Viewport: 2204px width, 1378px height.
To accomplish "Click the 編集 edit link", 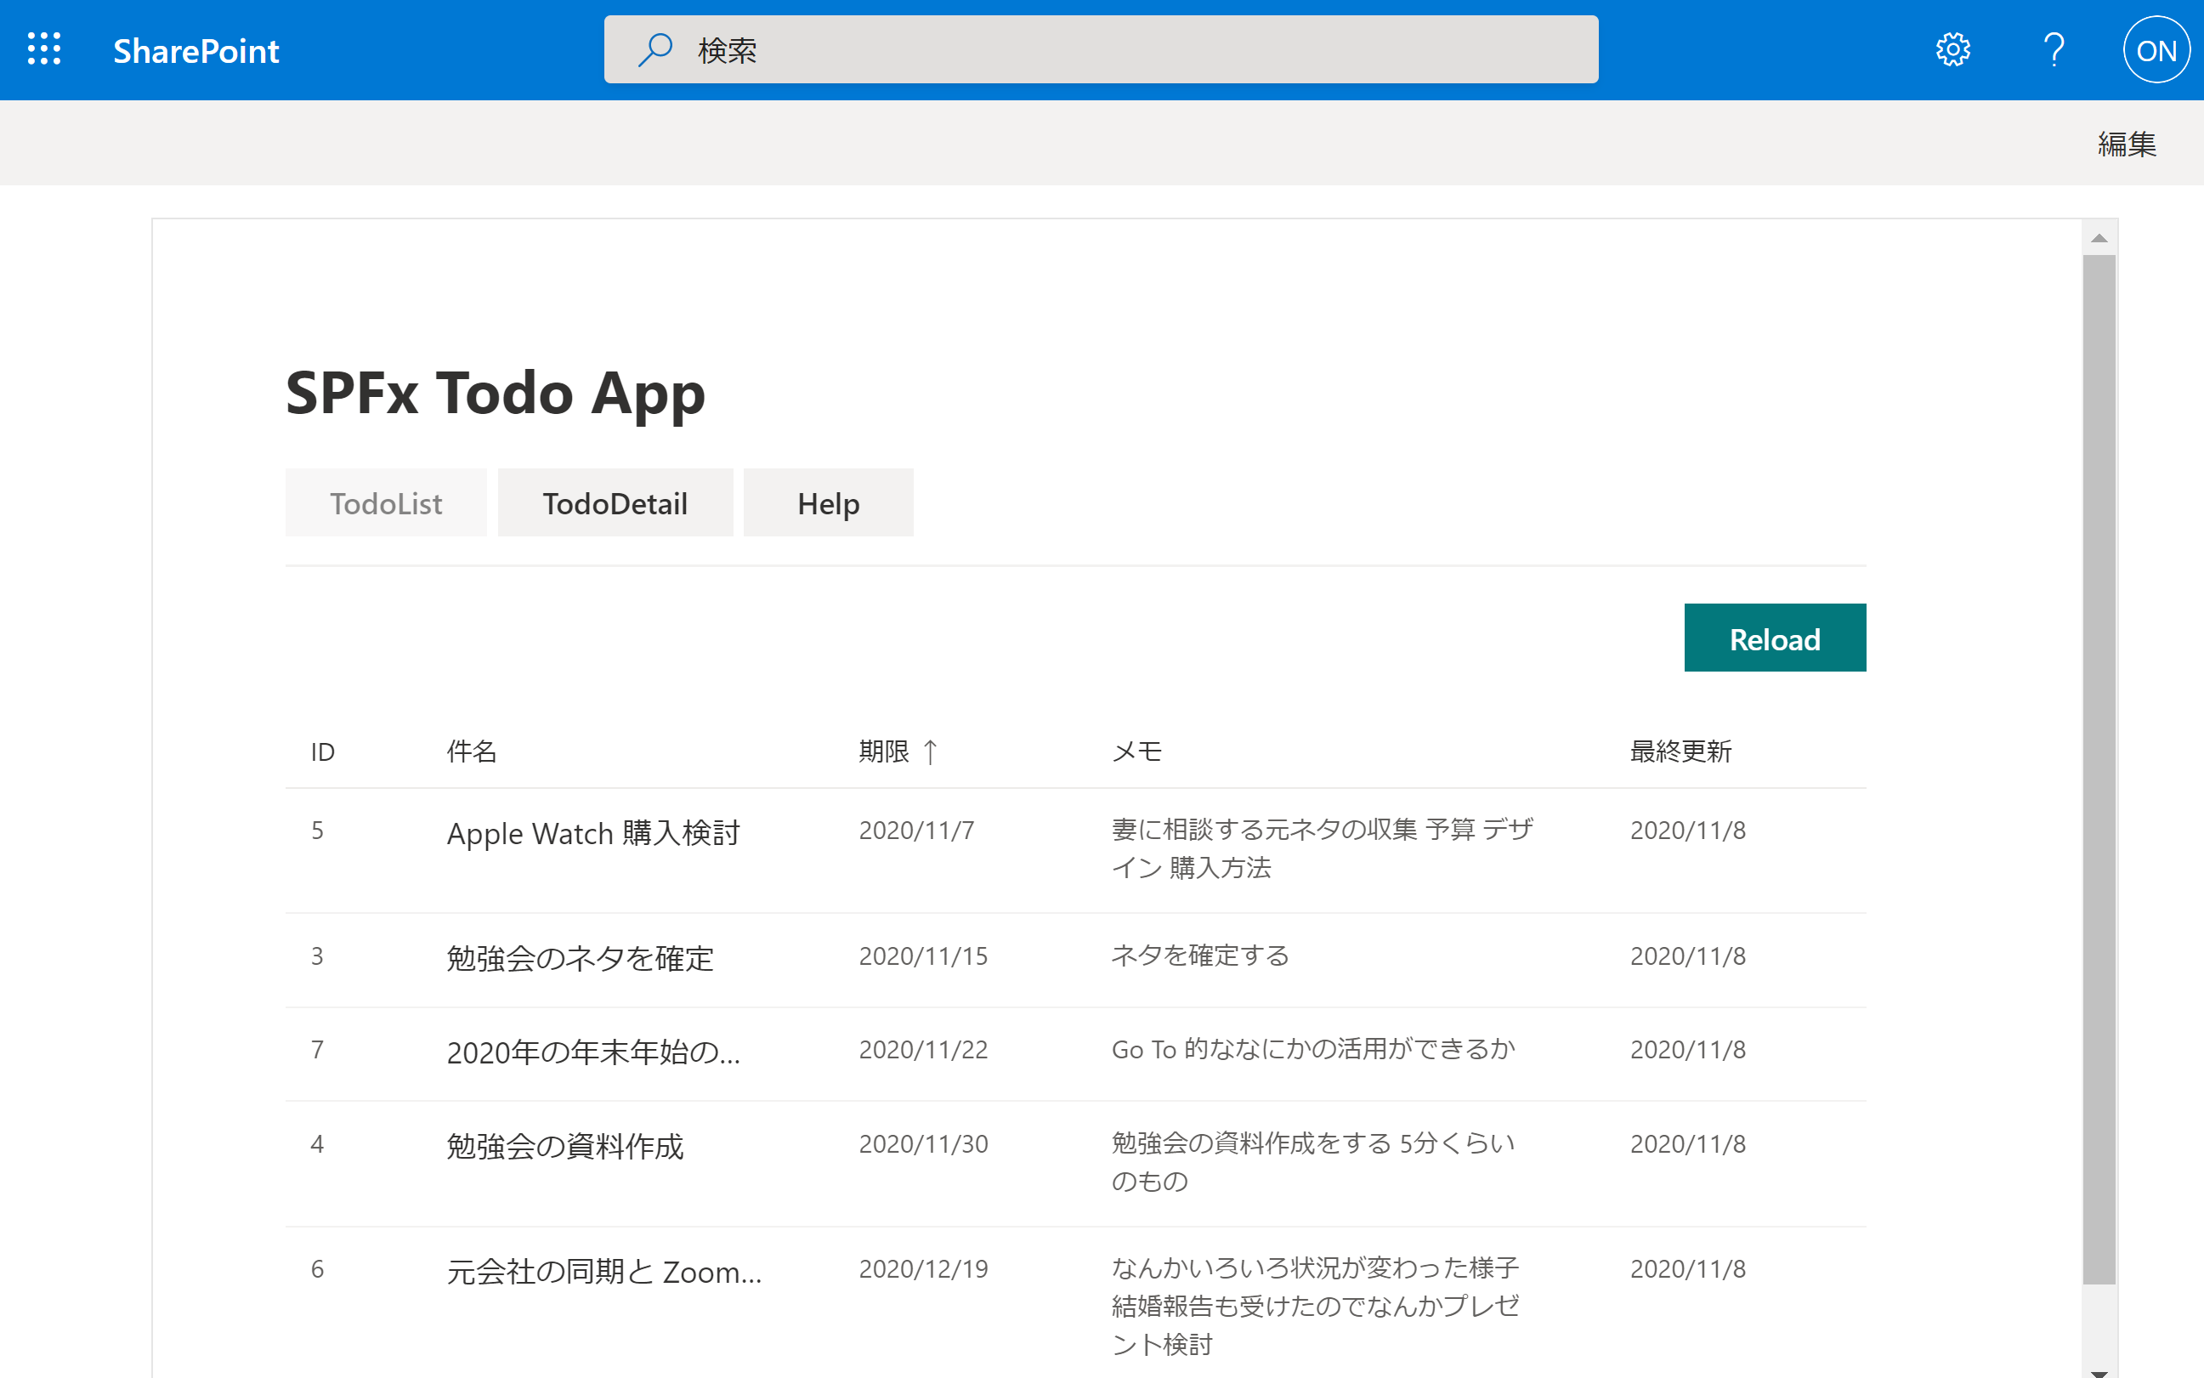I will point(2127,143).
